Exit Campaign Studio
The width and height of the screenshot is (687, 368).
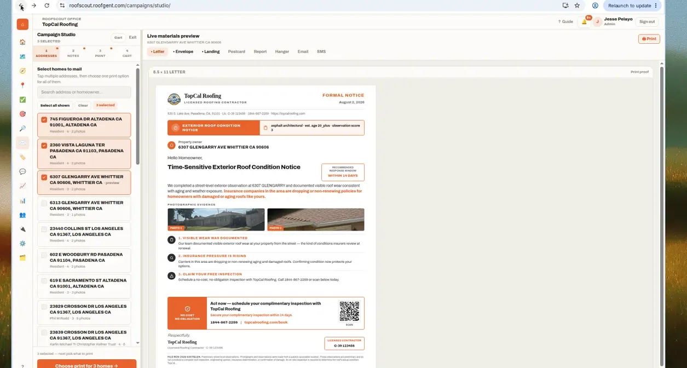(x=132, y=37)
